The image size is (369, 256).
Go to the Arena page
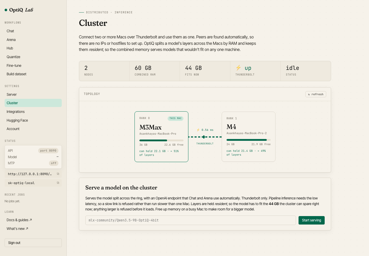click(x=33, y=40)
